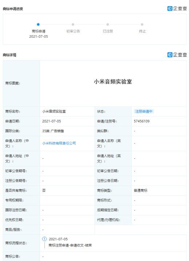Click the 商标图案 row label
Viewport: 189px width, 261px height.
13,83
